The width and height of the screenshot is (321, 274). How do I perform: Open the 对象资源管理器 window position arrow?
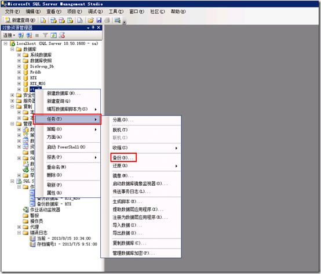click(88, 28)
